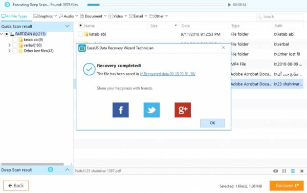Collapse the Quick Scan result panel
Viewport: 307px width, 193px height.
click(68, 26)
